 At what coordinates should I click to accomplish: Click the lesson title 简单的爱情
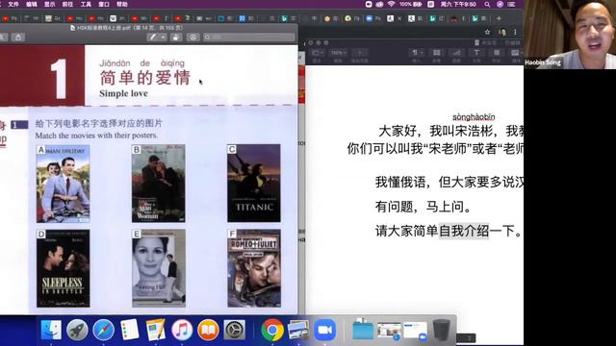coord(145,78)
